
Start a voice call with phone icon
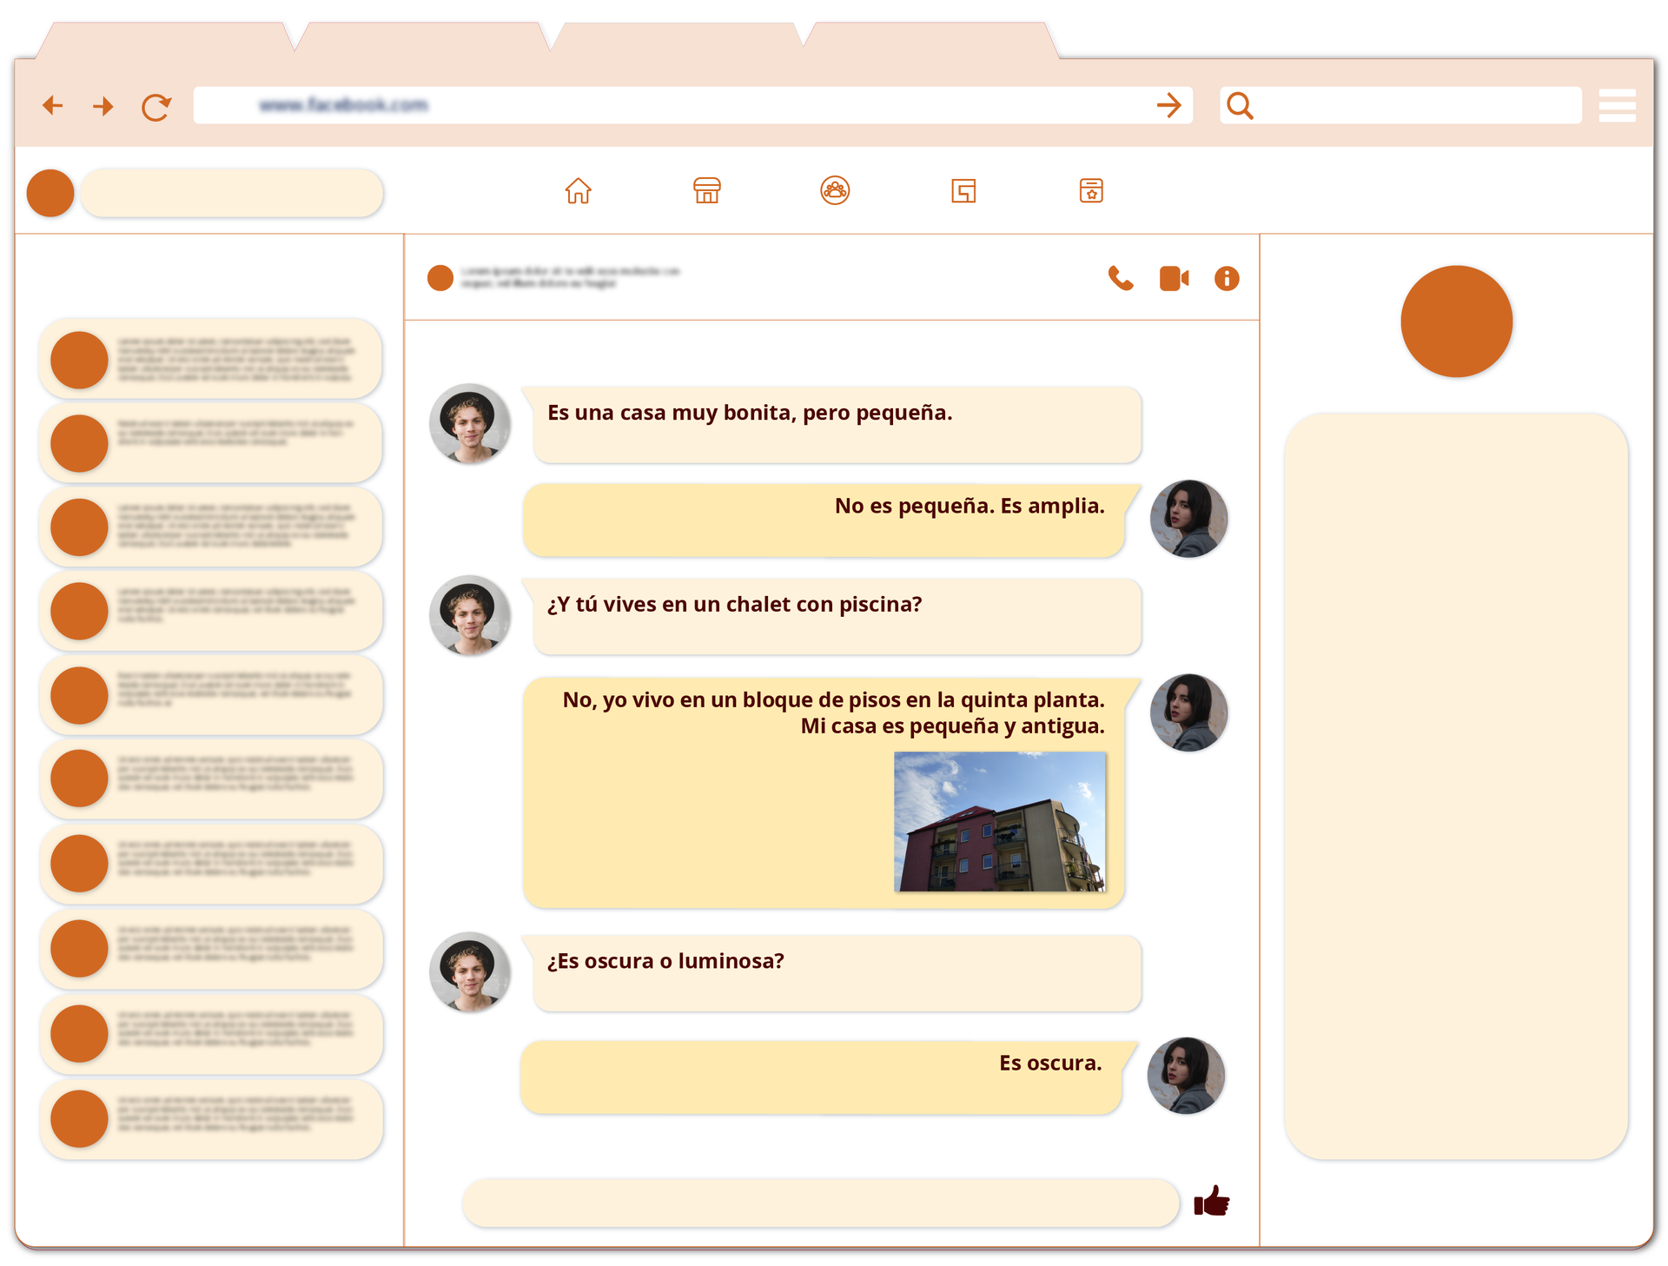click(1120, 278)
